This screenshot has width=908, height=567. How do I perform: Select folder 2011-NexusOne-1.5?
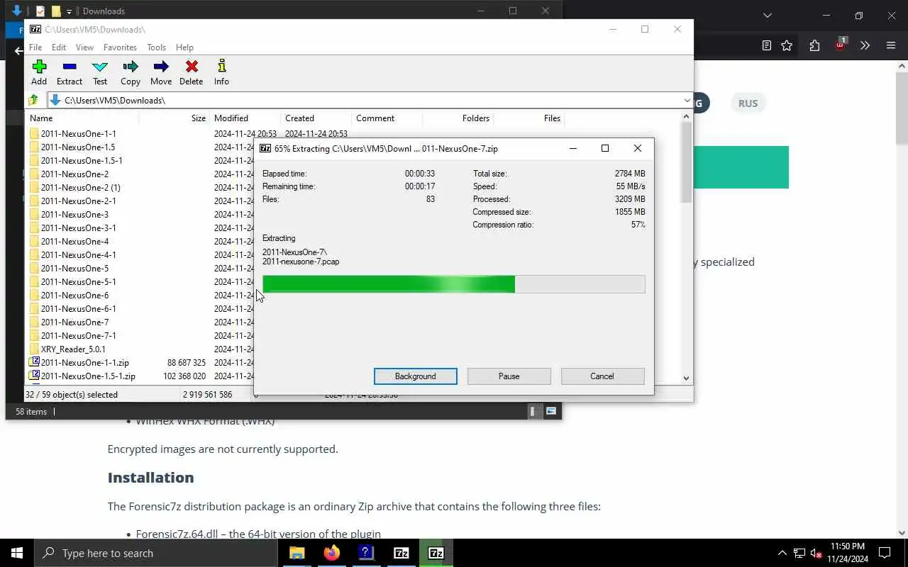(x=77, y=147)
